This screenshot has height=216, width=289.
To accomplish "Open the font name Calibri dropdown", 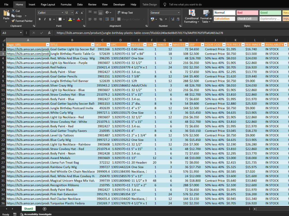I will 62,13.
